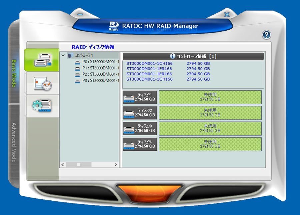Click the ディスク4 2794.50 GB label

145,144
